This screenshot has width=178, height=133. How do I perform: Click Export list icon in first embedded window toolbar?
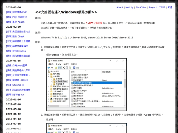(70, 68)
